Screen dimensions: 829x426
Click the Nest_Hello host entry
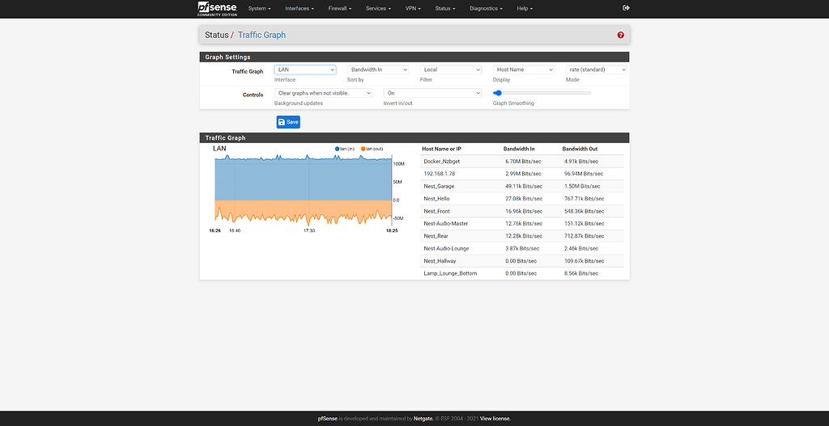[436, 199]
